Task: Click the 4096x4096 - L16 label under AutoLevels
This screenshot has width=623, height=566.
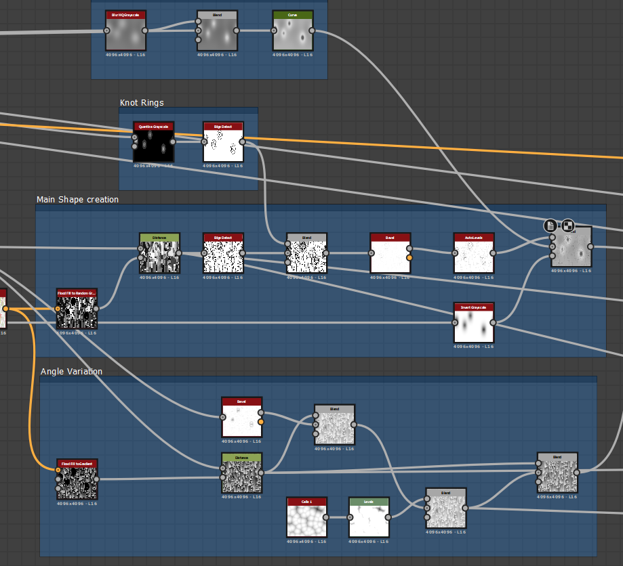Action: (x=474, y=278)
